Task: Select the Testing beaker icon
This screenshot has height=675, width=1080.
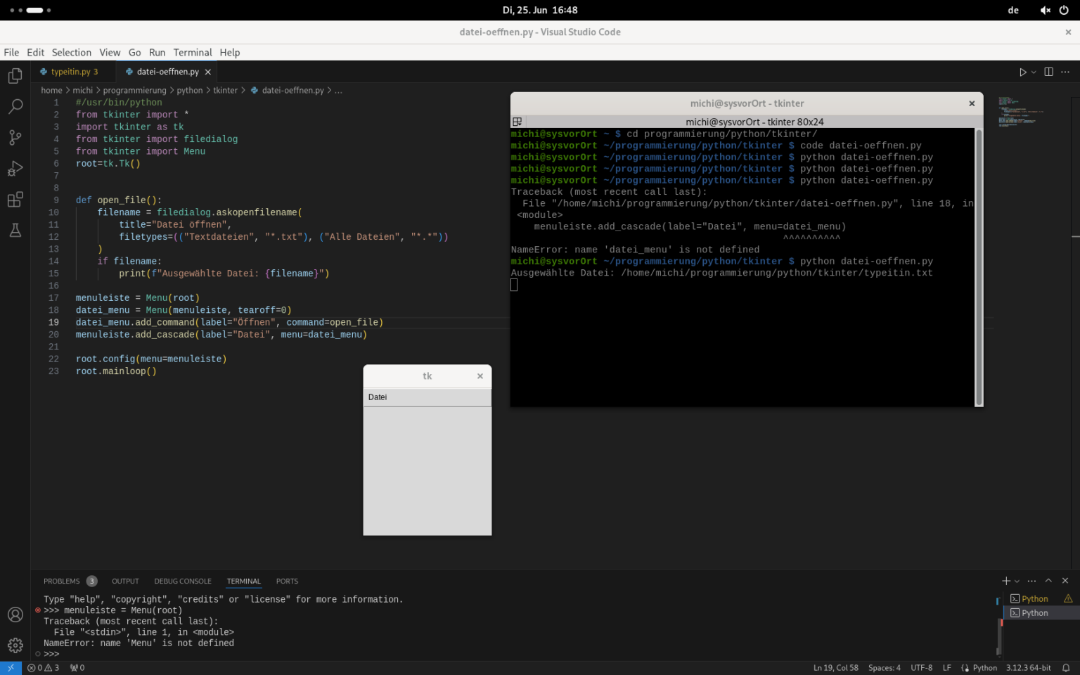Action: pos(15,230)
